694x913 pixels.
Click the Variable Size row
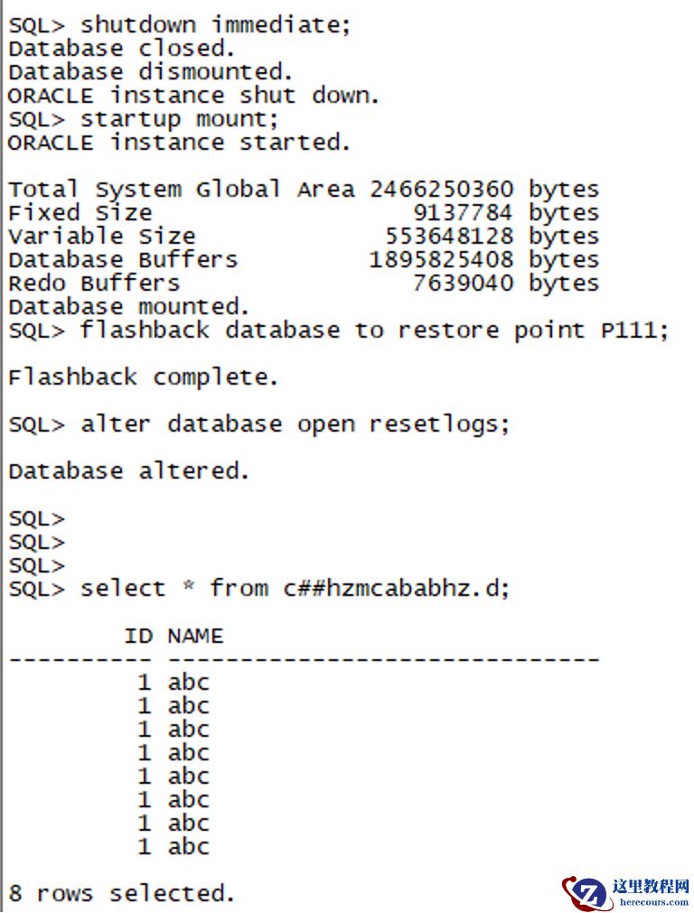(x=303, y=237)
